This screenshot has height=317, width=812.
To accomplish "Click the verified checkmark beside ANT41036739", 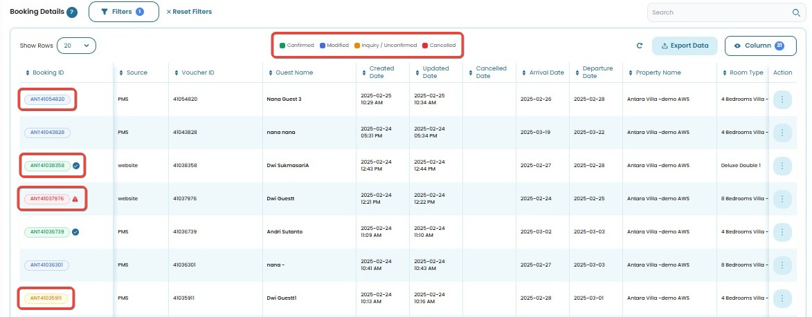I will coord(75,232).
